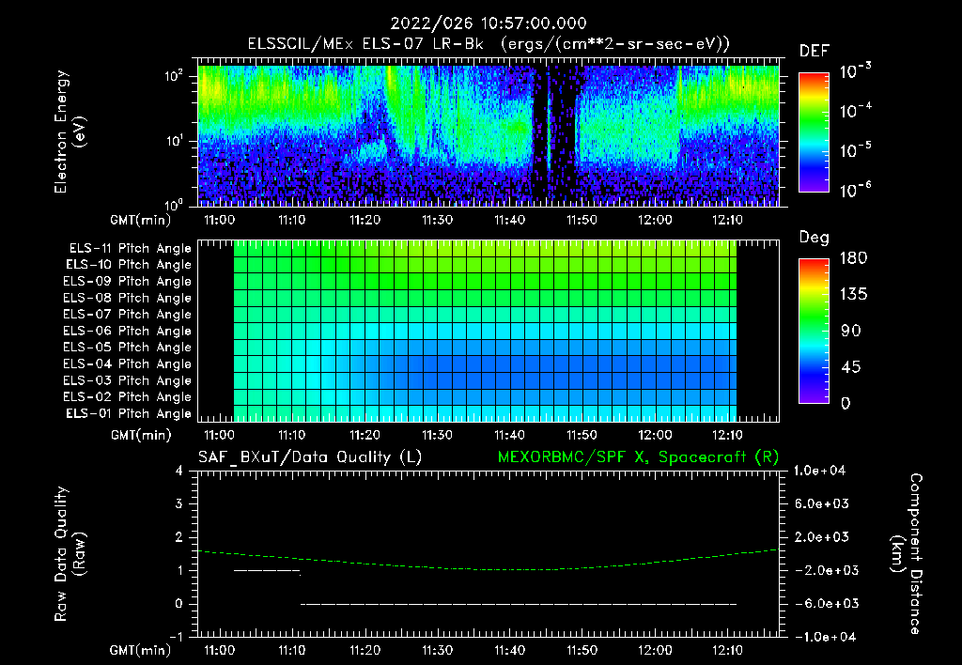The image size is (962, 665).
Task: Select the ELS-11 Pitch Angle row label
Action: pyautogui.click(x=130, y=249)
